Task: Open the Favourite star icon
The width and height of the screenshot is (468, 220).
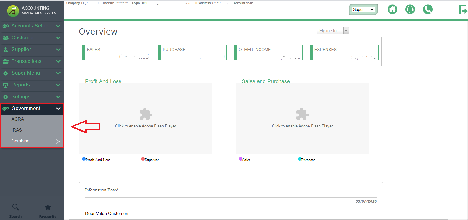Action: [x=48, y=207]
